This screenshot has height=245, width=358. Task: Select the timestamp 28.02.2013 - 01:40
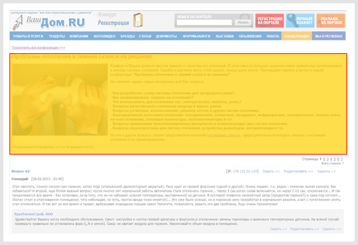47,179
